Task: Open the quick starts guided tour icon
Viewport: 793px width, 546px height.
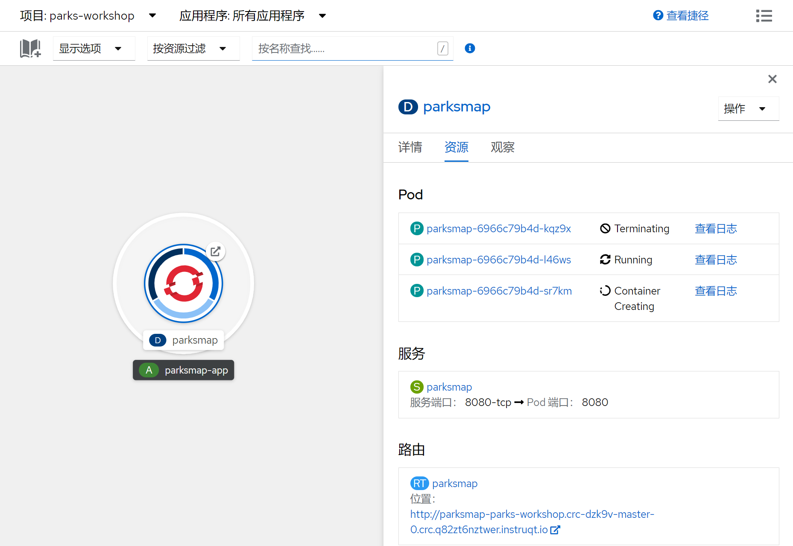Action: pyautogui.click(x=30, y=48)
